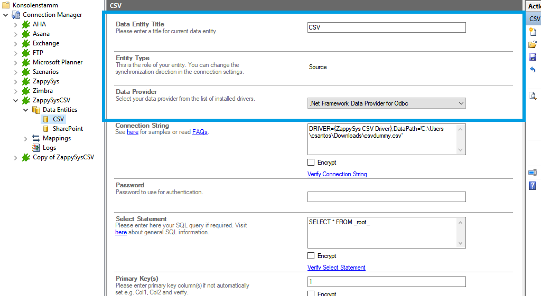The image size is (541, 296).
Task: Click the rename icon in Actions pane
Action: 533,173
